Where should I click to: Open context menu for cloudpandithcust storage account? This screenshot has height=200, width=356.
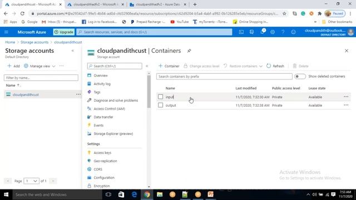(x=78, y=94)
